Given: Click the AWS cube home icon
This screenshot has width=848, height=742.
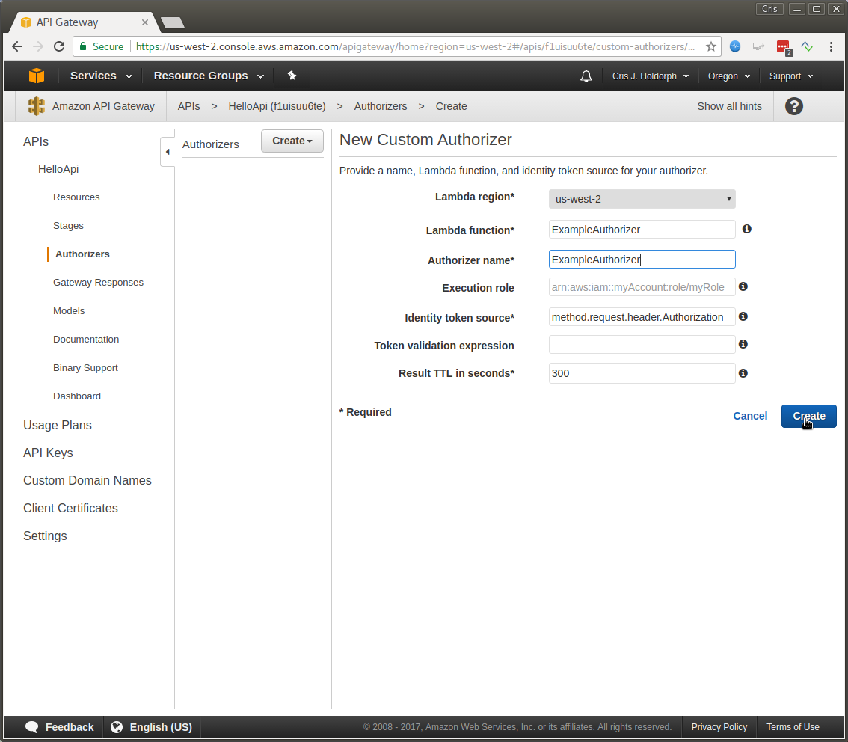Looking at the screenshot, I should (36, 76).
